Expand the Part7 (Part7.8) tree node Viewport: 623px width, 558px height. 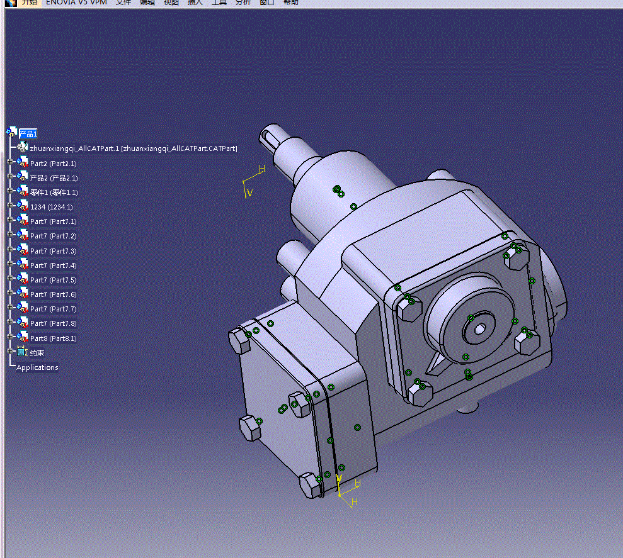pos(10,321)
